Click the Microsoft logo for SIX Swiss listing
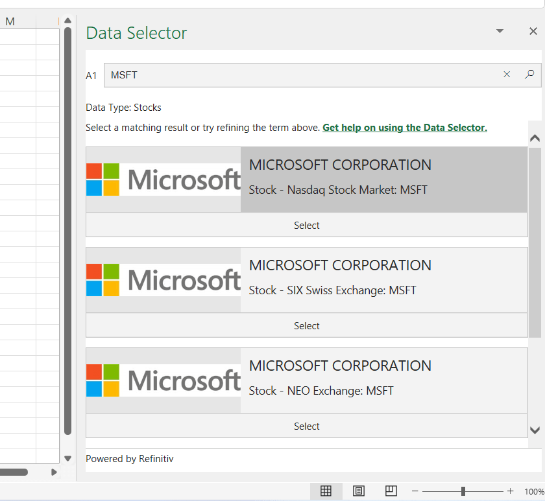545x501 pixels. click(163, 280)
